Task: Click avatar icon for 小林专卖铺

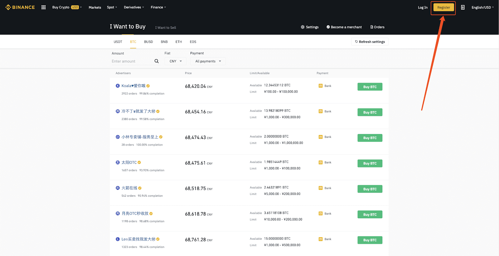Action: click(x=118, y=137)
